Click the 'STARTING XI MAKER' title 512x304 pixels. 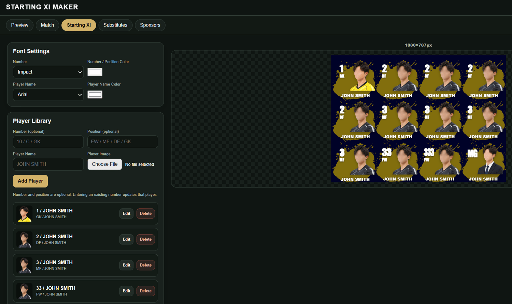pyautogui.click(x=42, y=7)
